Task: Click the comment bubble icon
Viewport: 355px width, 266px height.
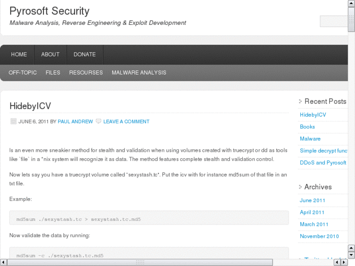Action: pyautogui.click(x=99, y=122)
